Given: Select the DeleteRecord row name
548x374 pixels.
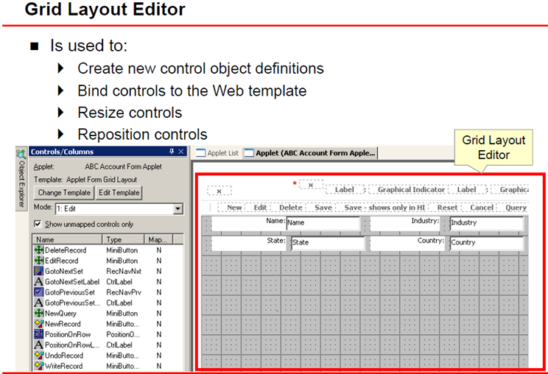Looking at the screenshot, I should [x=66, y=250].
